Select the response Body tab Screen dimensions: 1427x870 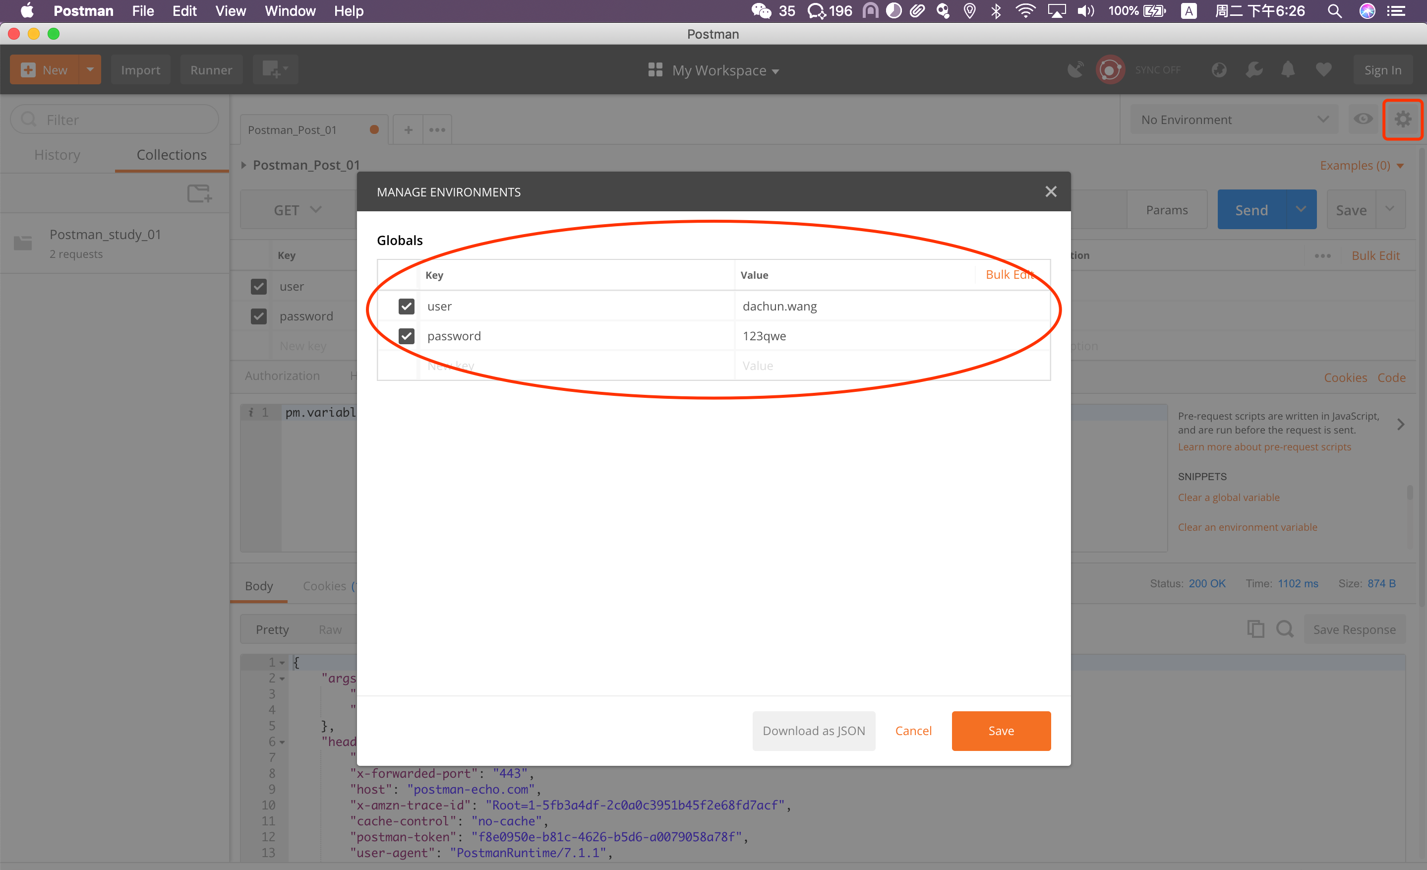click(258, 586)
